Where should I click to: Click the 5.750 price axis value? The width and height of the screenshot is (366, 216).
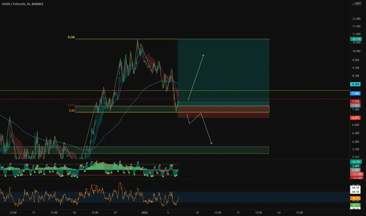click(x=356, y=149)
